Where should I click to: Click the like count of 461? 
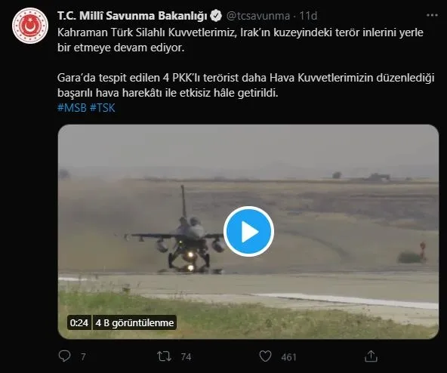click(x=288, y=357)
